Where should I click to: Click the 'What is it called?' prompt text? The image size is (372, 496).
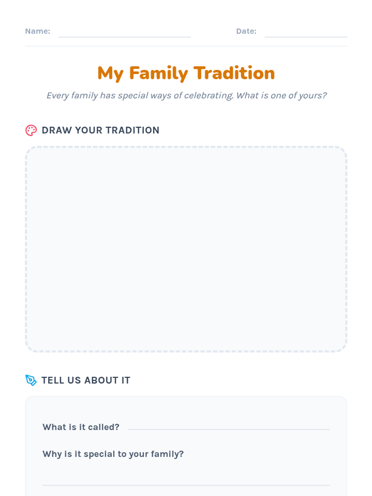pos(81,427)
